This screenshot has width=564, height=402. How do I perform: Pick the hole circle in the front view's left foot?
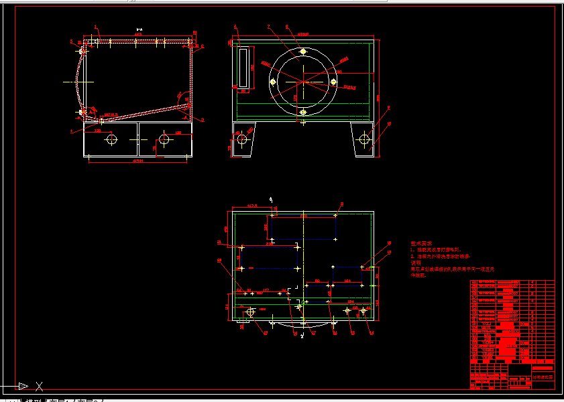tap(242, 139)
